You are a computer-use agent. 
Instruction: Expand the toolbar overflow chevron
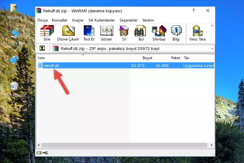(x=212, y=25)
